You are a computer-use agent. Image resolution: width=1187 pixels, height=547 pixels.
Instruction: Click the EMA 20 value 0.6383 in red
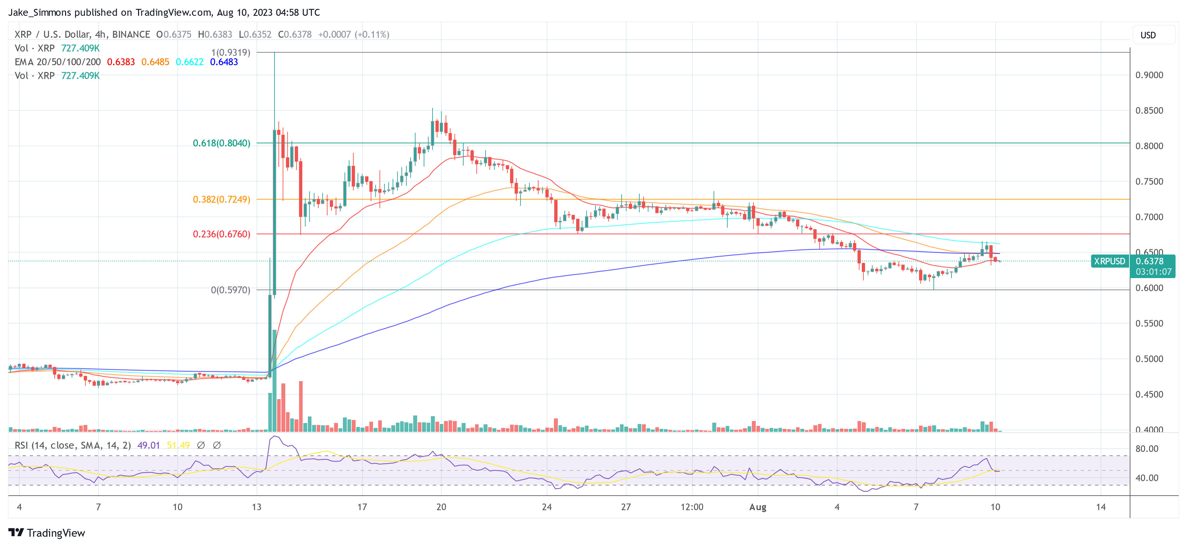point(121,62)
